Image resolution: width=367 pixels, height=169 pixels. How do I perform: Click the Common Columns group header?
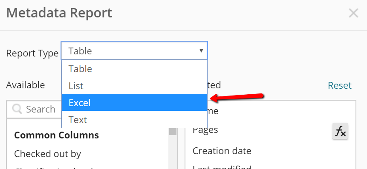(x=56, y=135)
